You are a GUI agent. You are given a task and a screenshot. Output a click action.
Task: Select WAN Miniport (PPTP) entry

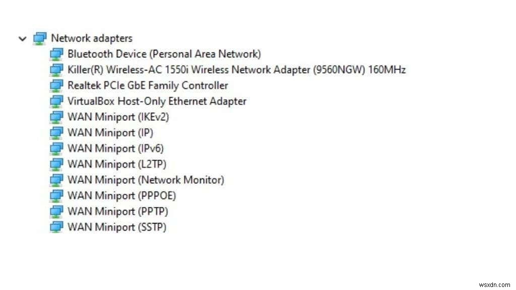(x=118, y=211)
